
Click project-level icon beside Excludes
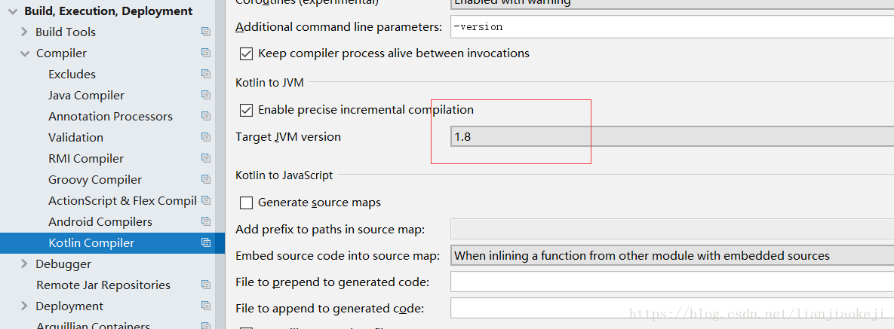point(205,74)
